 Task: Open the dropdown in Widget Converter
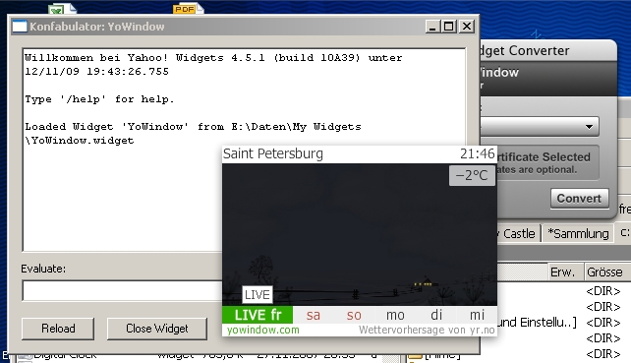point(589,127)
